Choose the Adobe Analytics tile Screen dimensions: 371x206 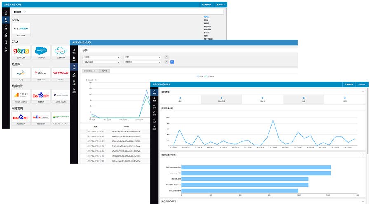click(61, 96)
